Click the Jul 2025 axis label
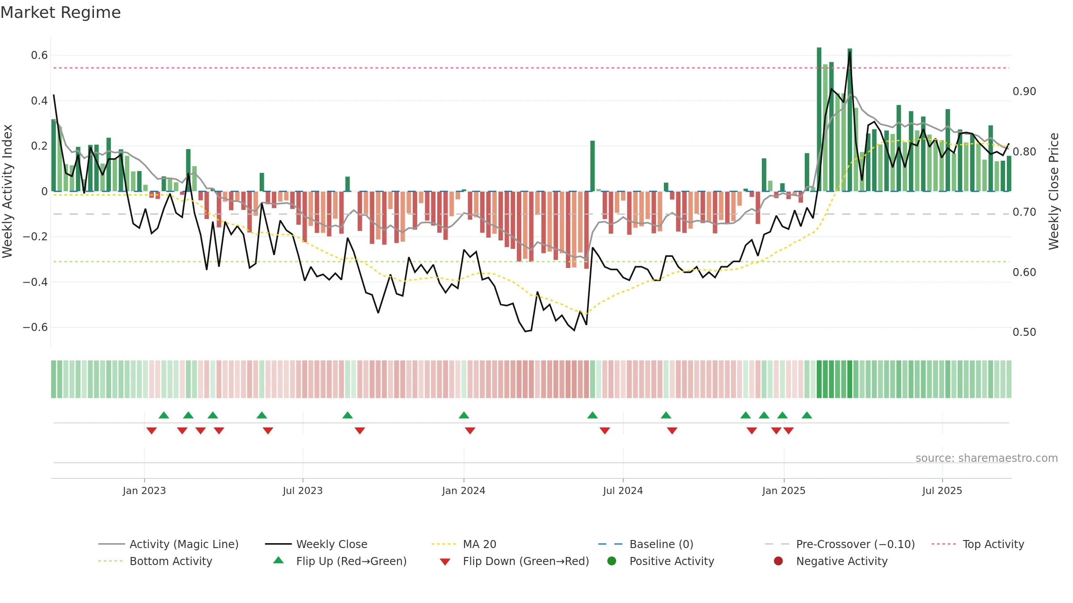 tap(942, 490)
